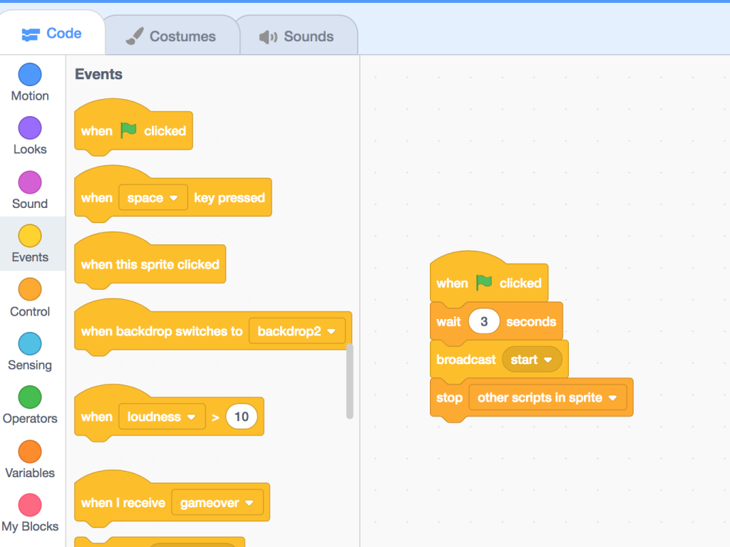
Task: Click the loudness threshold field showing 10
Action: point(241,417)
